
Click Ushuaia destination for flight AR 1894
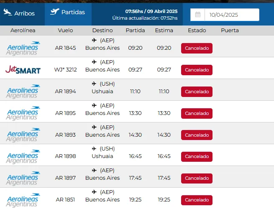[102, 91]
